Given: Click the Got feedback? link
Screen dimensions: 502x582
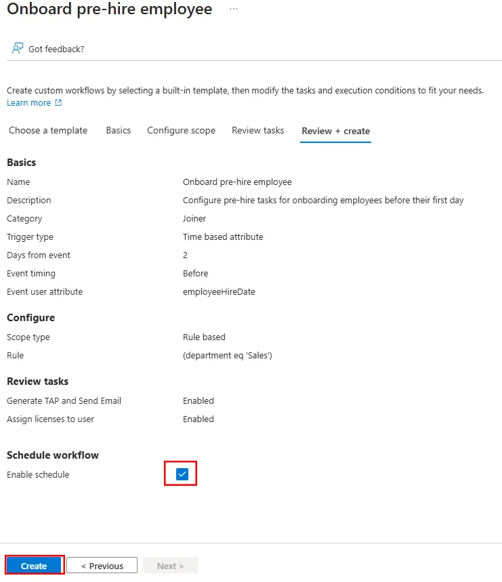Looking at the screenshot, I should (x=56, y=49).
